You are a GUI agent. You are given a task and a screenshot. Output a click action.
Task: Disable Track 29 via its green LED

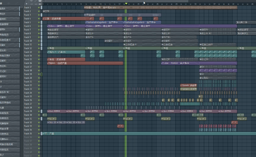click(x=39, y=111)
